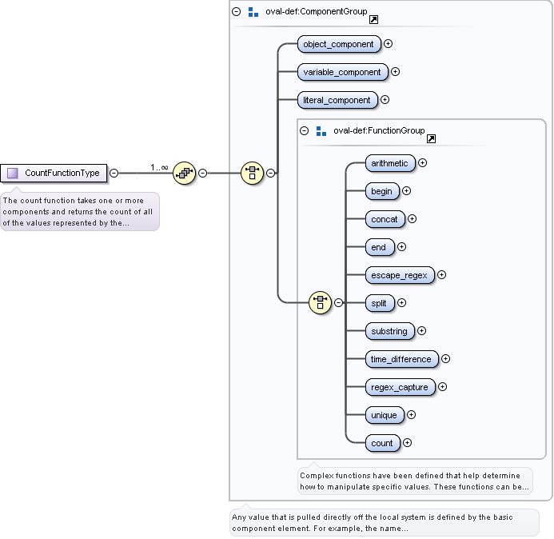This screenshot has width=554, height=539.
Task: Click the choice compositor icon before ComponentGroup elements
Action: point(253,172)
